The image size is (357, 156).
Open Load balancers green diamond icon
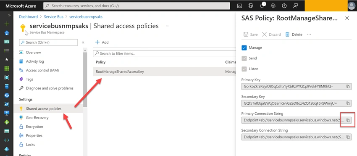(x=7, y=122)
